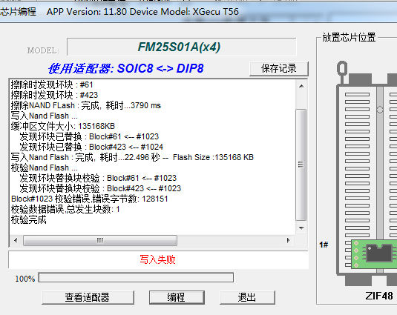Click the SOIC8 <-> DIP8 adapter text
This screenshot has width=397, height=315.
(160, 68)
